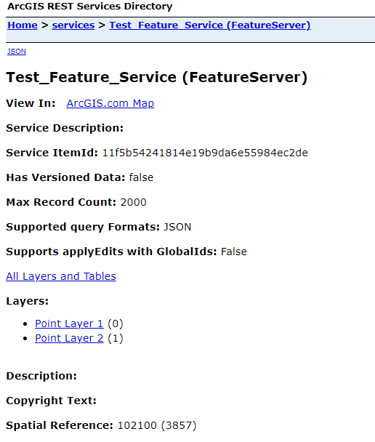Click the Max Record Count value 2000

point(134,202)
